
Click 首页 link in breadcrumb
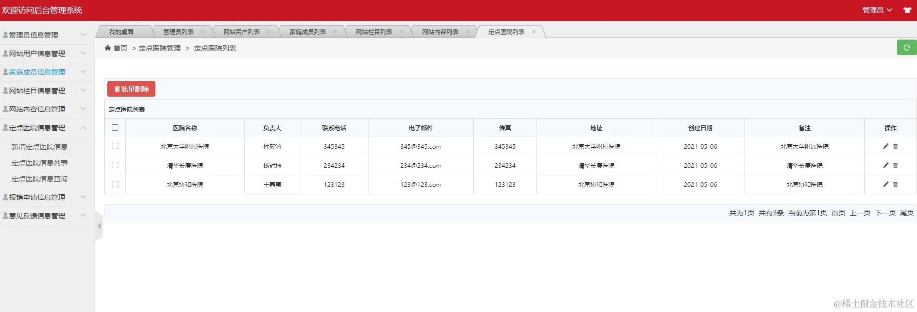tap(120, 48)
